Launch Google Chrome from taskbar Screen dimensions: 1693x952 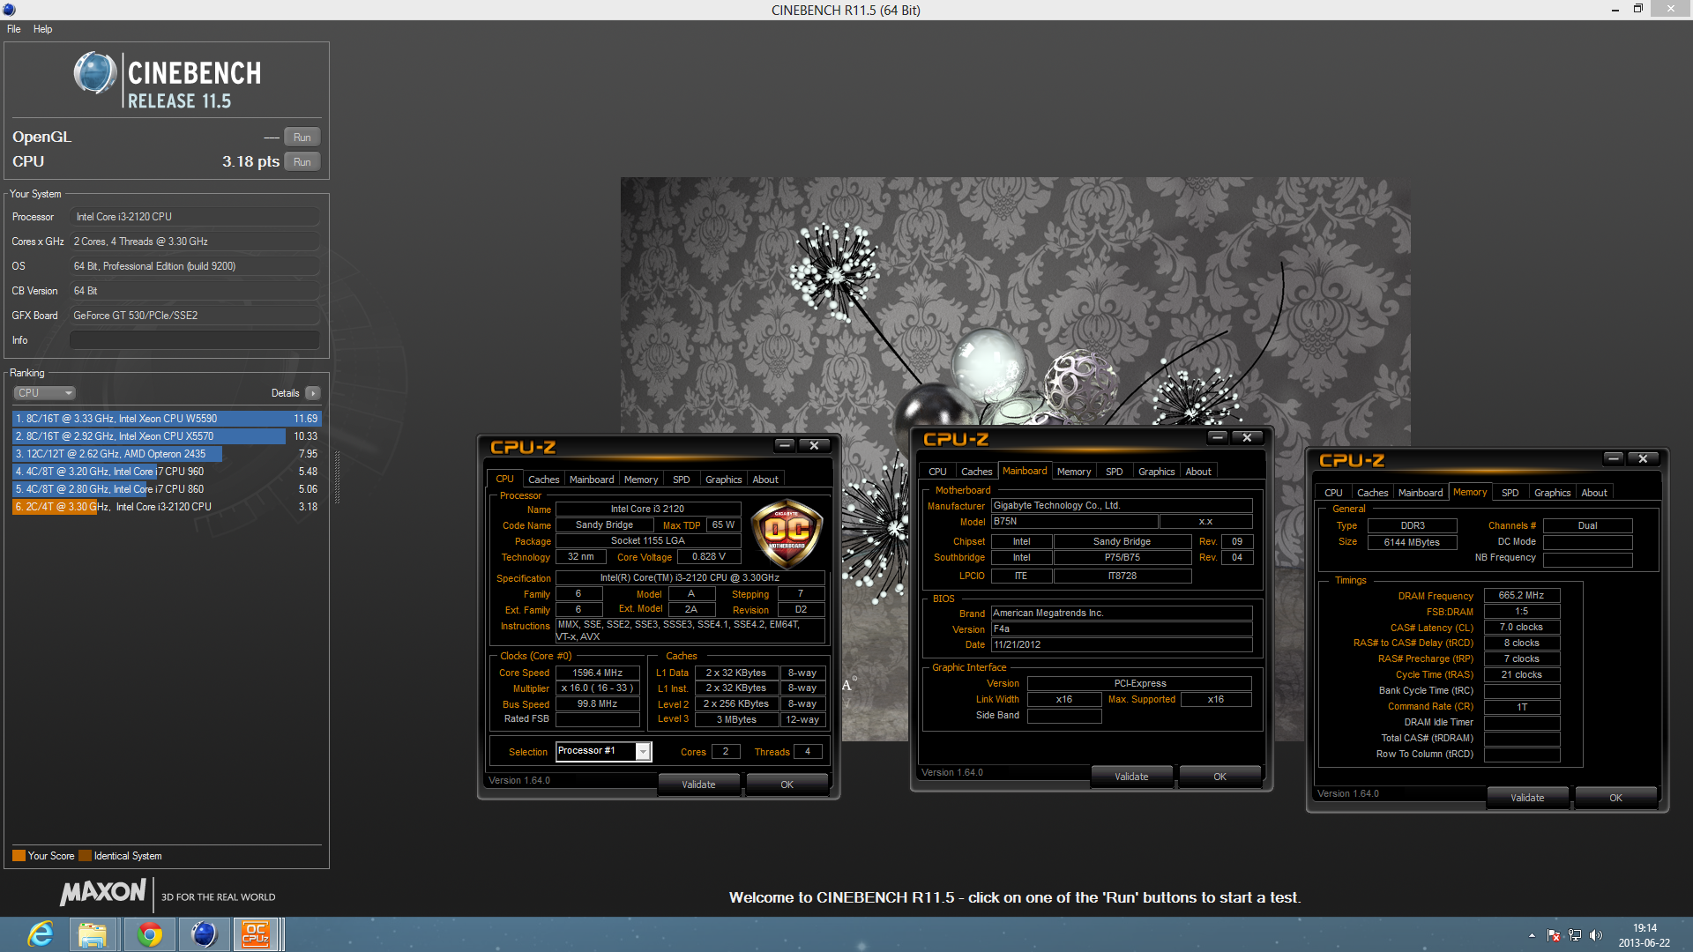point(149,934)
